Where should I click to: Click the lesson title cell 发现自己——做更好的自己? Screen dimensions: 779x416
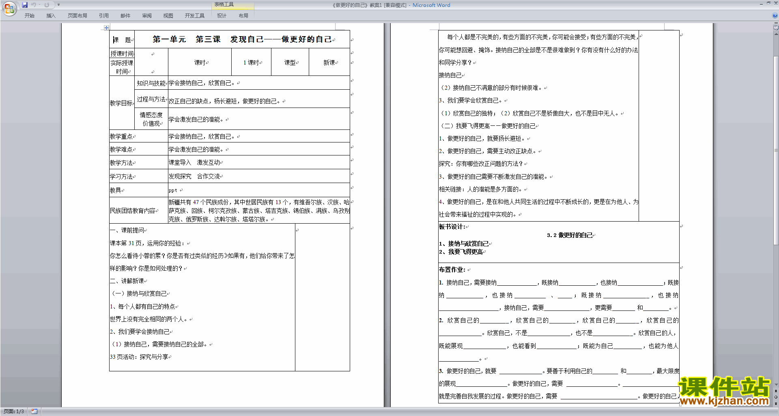coord(242,39)
